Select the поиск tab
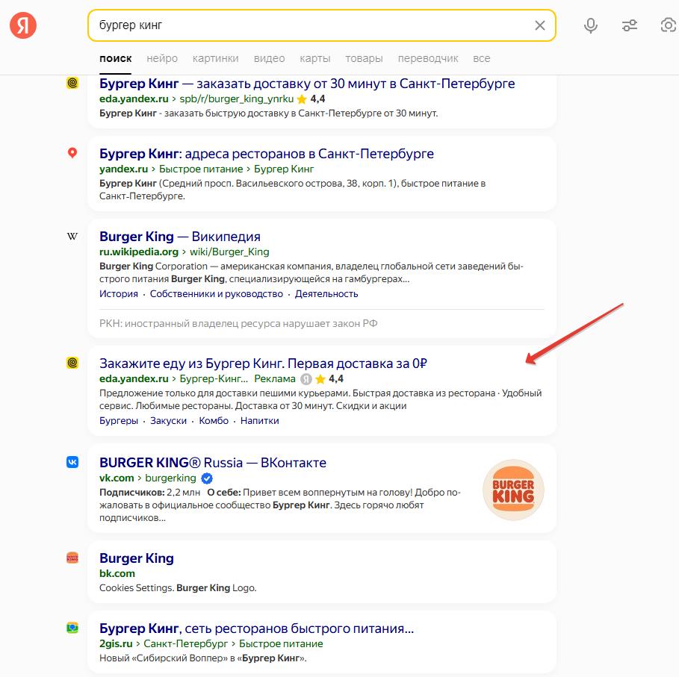Viewport: 679px width, 677px height. pyautogui.click(x=115, y=58)
